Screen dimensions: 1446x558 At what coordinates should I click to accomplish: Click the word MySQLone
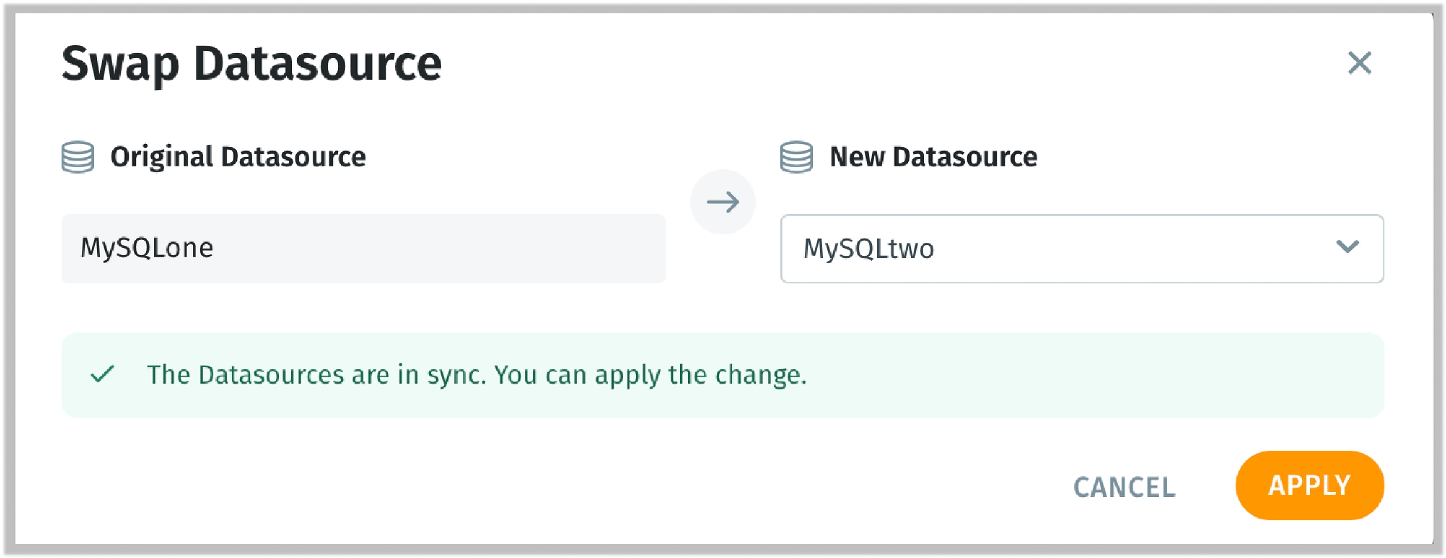coord(147,248)
